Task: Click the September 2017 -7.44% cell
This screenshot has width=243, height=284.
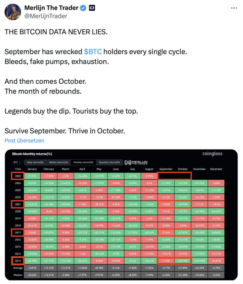Action: [x=166, y=233]
